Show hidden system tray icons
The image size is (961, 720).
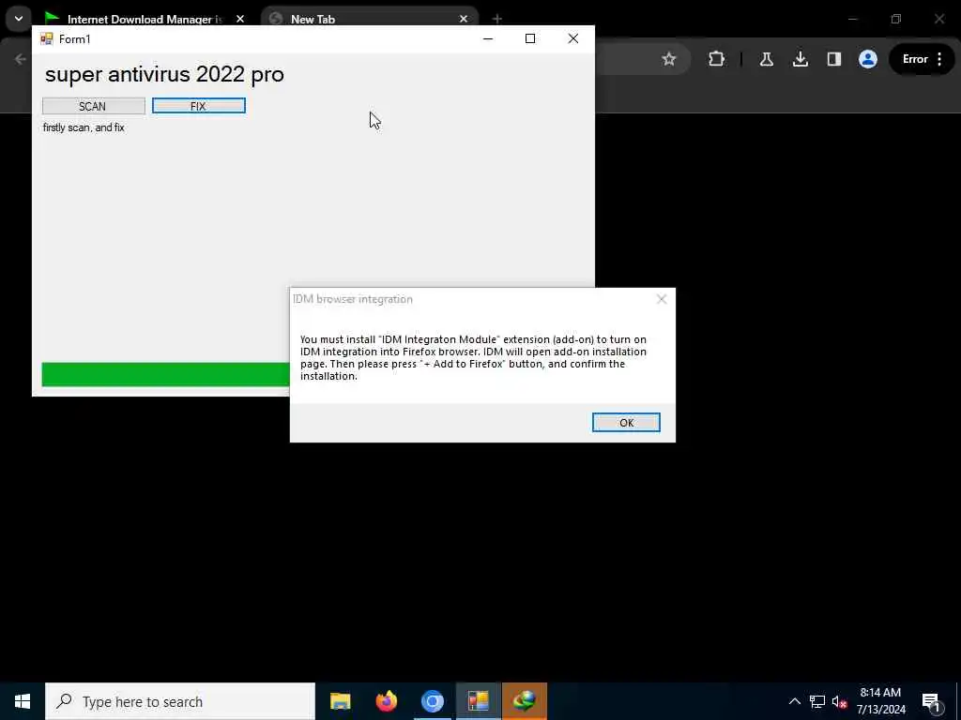[794, 701]
